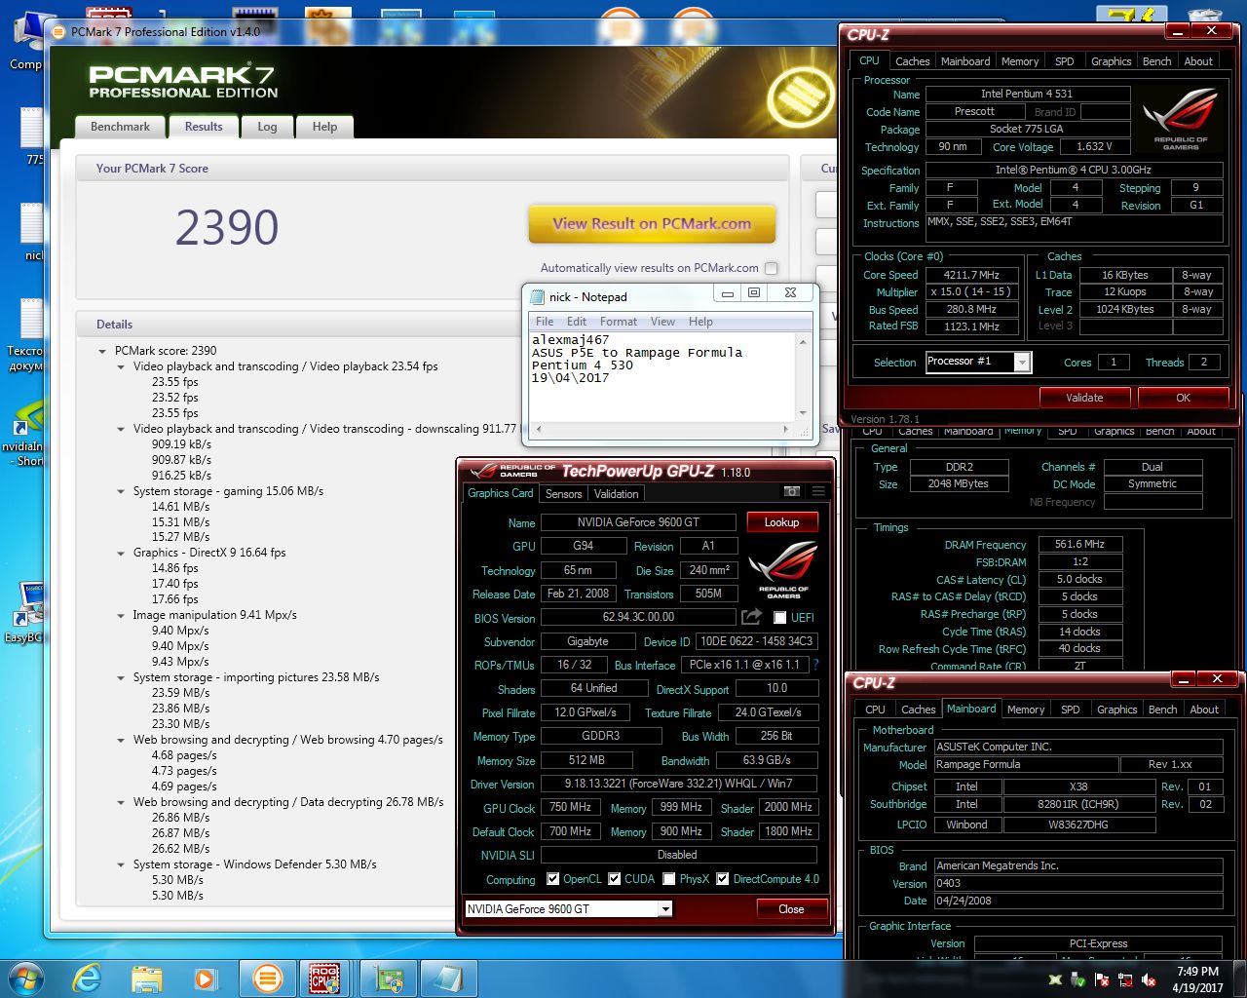Click Notepad vertical scrollbar down arrow

pos(804,412)
